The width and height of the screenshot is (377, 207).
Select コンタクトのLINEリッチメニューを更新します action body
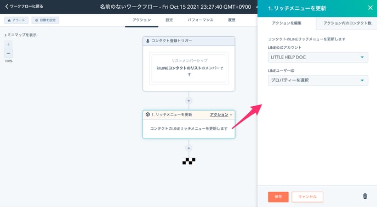pos(188,129)
